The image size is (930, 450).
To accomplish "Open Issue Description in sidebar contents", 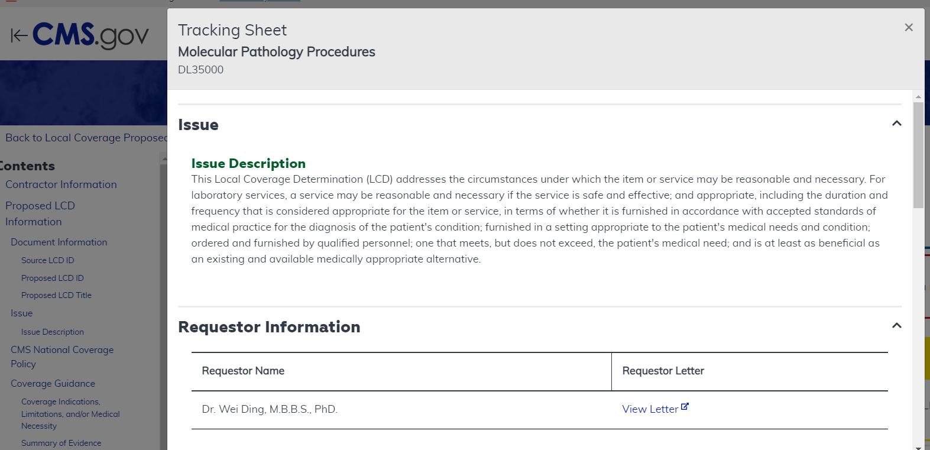I will coord(52,332).
